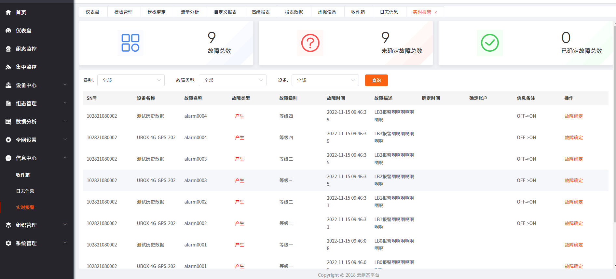This screenshot has height=279, width=616.
Task: Switch to the 流量分析 tab
Action: tap(190, 12)
